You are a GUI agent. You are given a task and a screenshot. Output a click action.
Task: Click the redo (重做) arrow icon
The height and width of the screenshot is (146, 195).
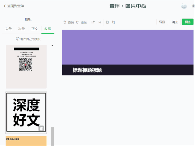click(x=78, y=22)
